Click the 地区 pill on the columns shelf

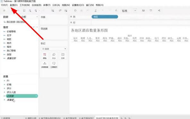[105, 17]
